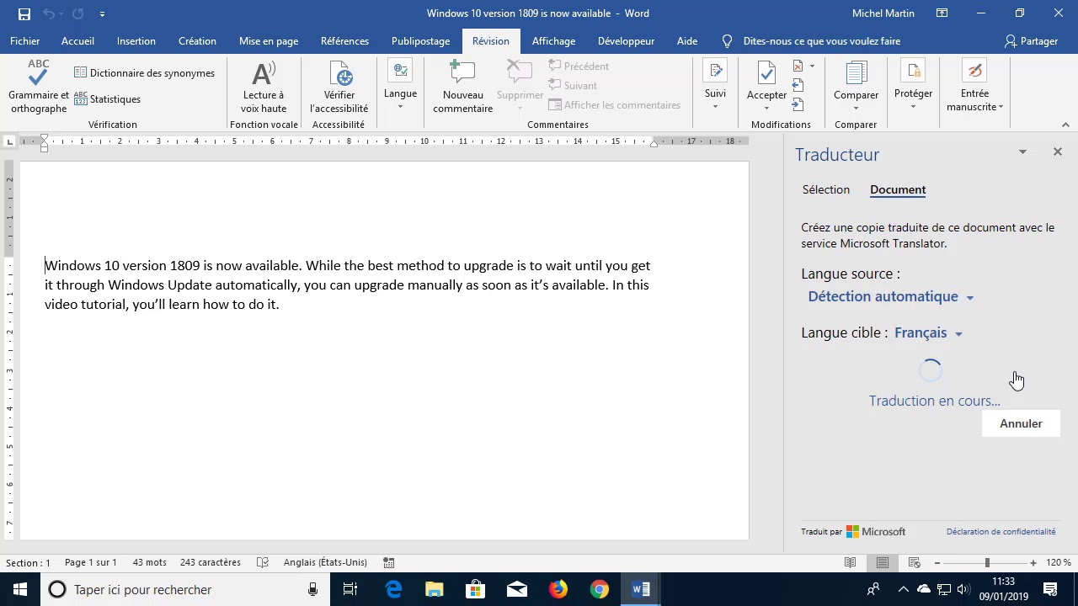Open the Affichage tab
1078x606 pixels.
pos(553,41)
